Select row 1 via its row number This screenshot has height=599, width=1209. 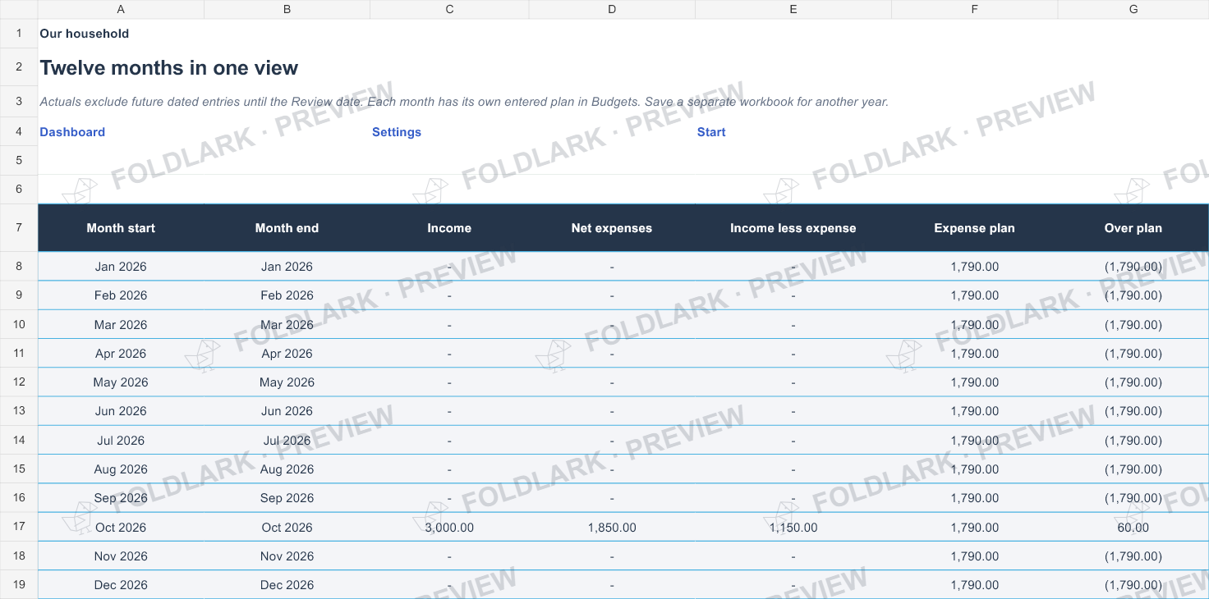tap(19, 34)
